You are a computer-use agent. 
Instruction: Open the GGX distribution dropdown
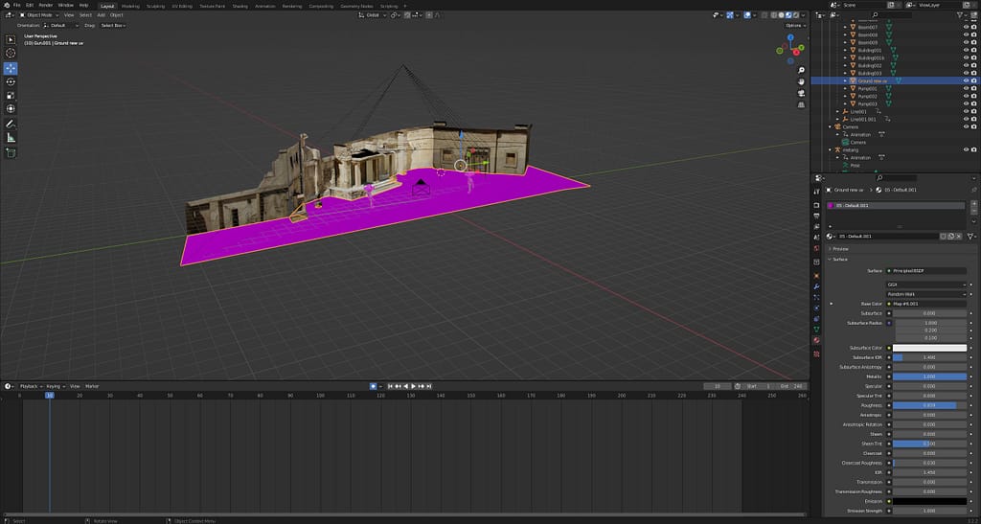tap(925, 285)
